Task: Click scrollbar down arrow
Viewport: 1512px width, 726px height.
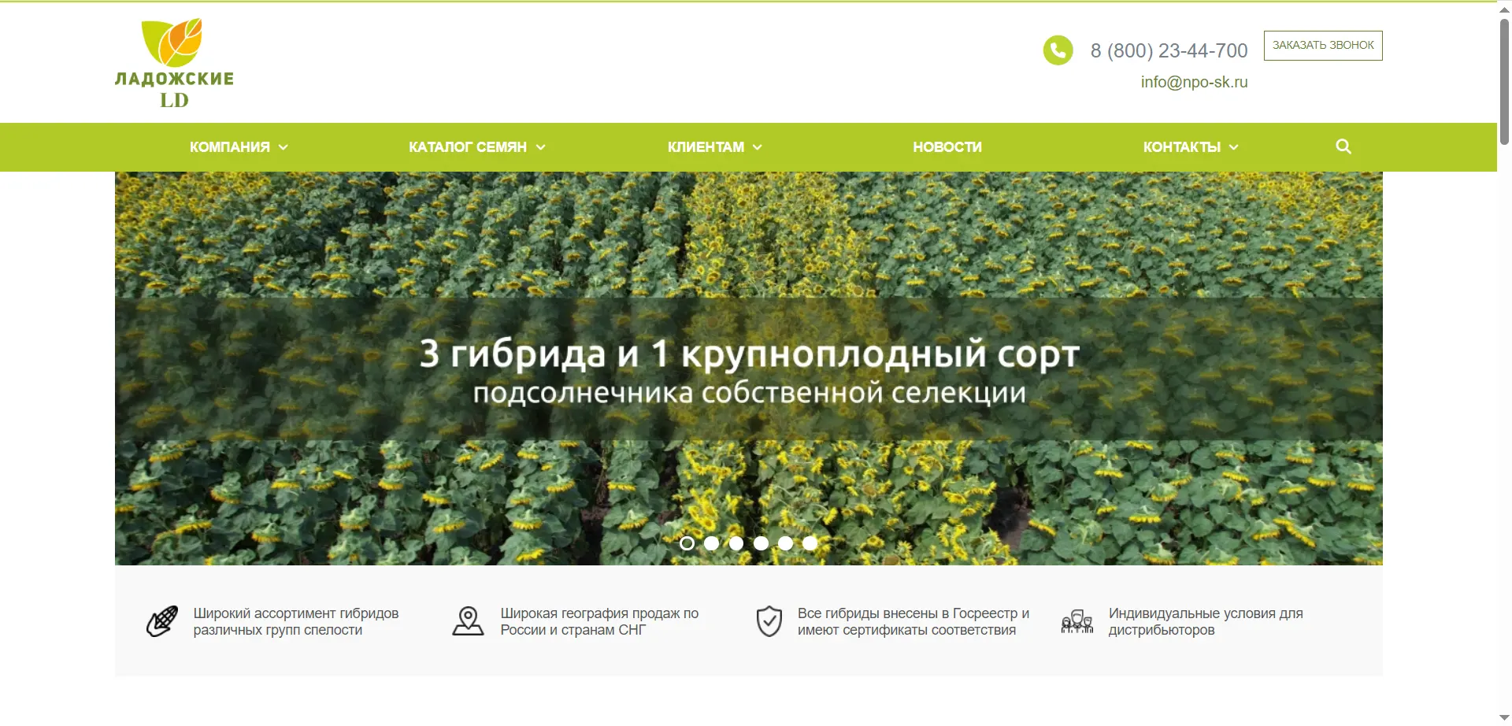Action: [x=1504, y=718]
